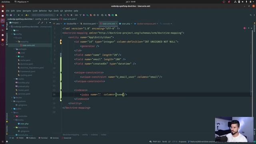The image size is (256, 144).
Task: Click the red error indicator at the editor's top right
Action: tap(244, 28)
